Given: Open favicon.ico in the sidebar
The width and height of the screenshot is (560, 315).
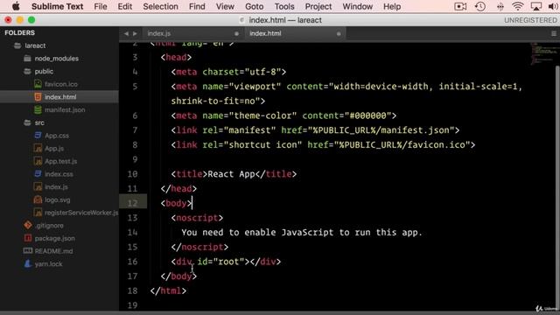Looking at the screenshot, I should 61,84.
